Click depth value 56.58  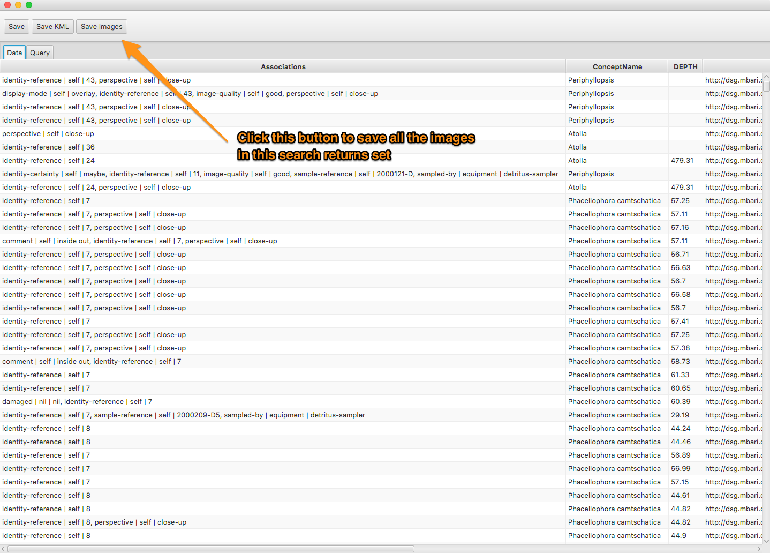(x=681, y=294)
